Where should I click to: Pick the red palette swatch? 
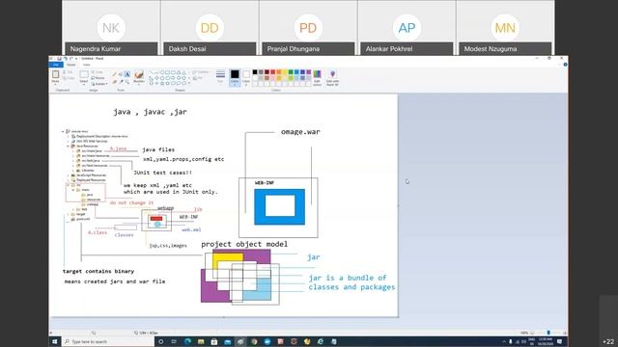click(x=272, y=72)
